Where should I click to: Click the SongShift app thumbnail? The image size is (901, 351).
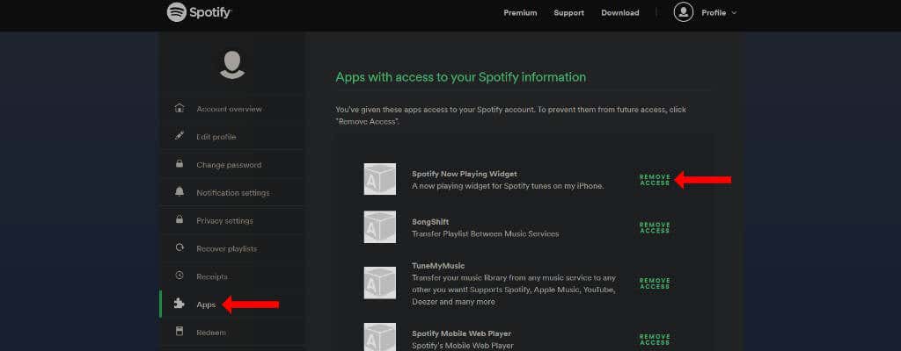click(x=380, y=226)
